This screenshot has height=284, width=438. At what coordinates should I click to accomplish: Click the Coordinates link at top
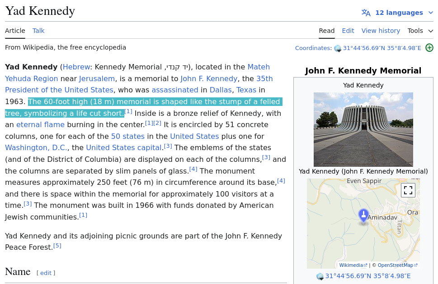[x=313, y=48]
